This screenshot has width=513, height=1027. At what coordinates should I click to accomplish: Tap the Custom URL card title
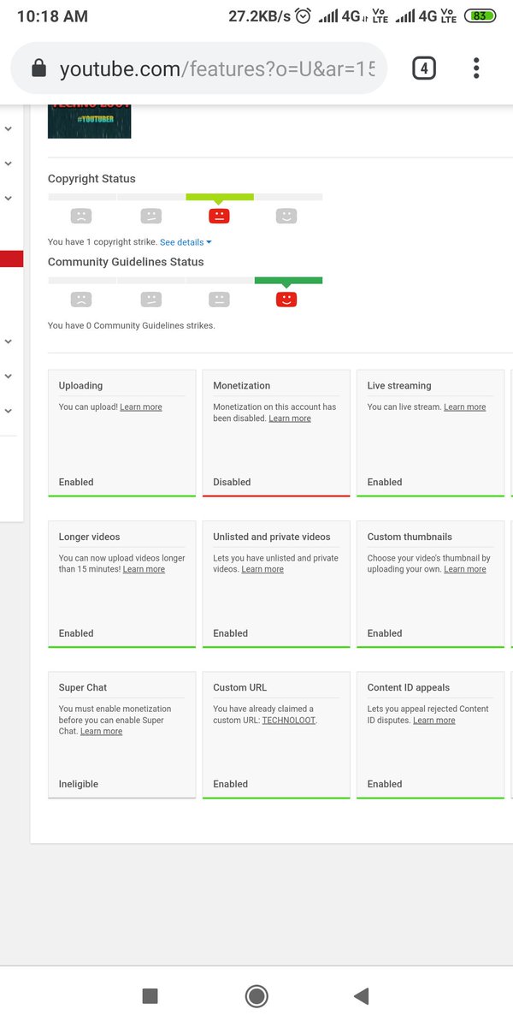click(240, 687)
